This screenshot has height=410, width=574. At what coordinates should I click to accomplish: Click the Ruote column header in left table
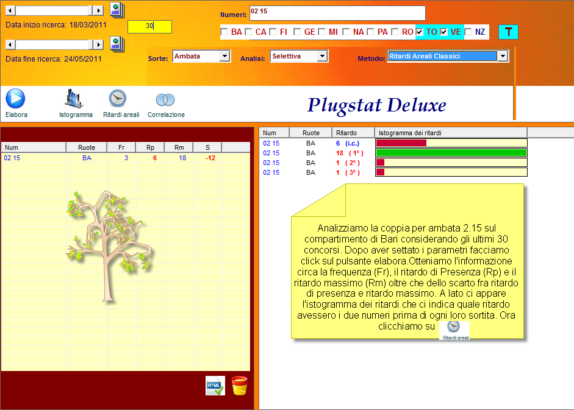click(x=87, y=147)
